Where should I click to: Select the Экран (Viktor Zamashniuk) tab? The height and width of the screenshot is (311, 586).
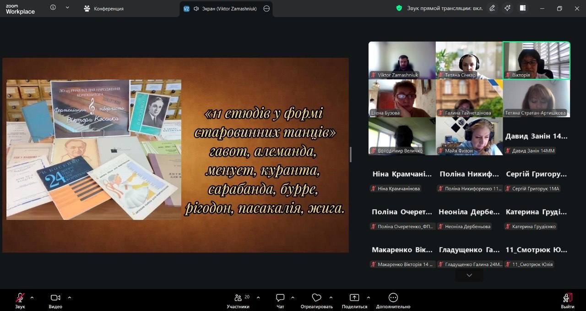(224, 9)
